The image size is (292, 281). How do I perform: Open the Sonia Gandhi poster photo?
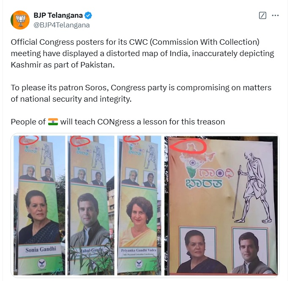39,205
